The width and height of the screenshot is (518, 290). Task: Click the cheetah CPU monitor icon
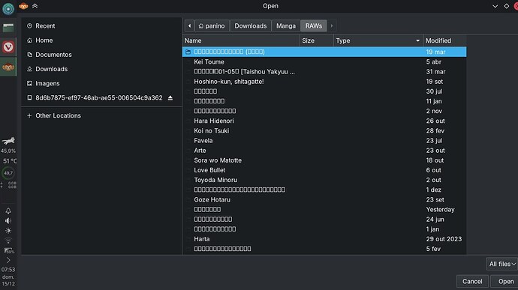[x=8, y=141]
